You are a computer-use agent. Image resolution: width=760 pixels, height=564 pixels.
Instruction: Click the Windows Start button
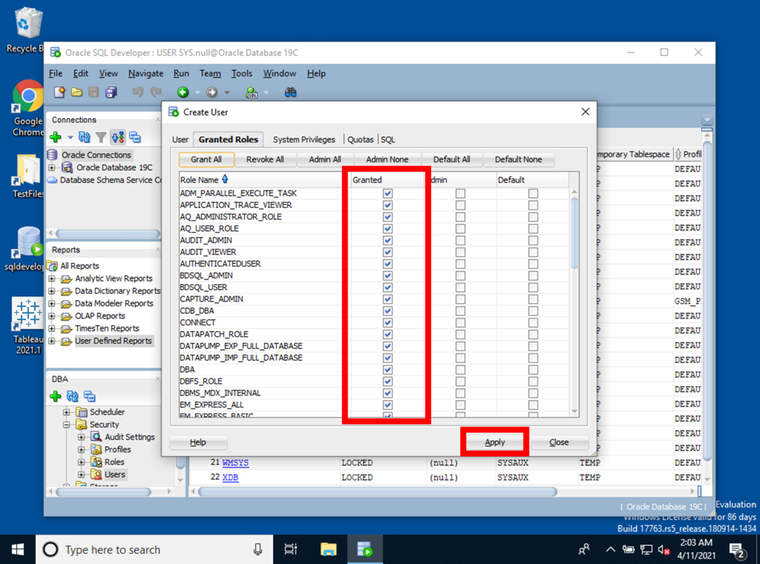(17, 549)
